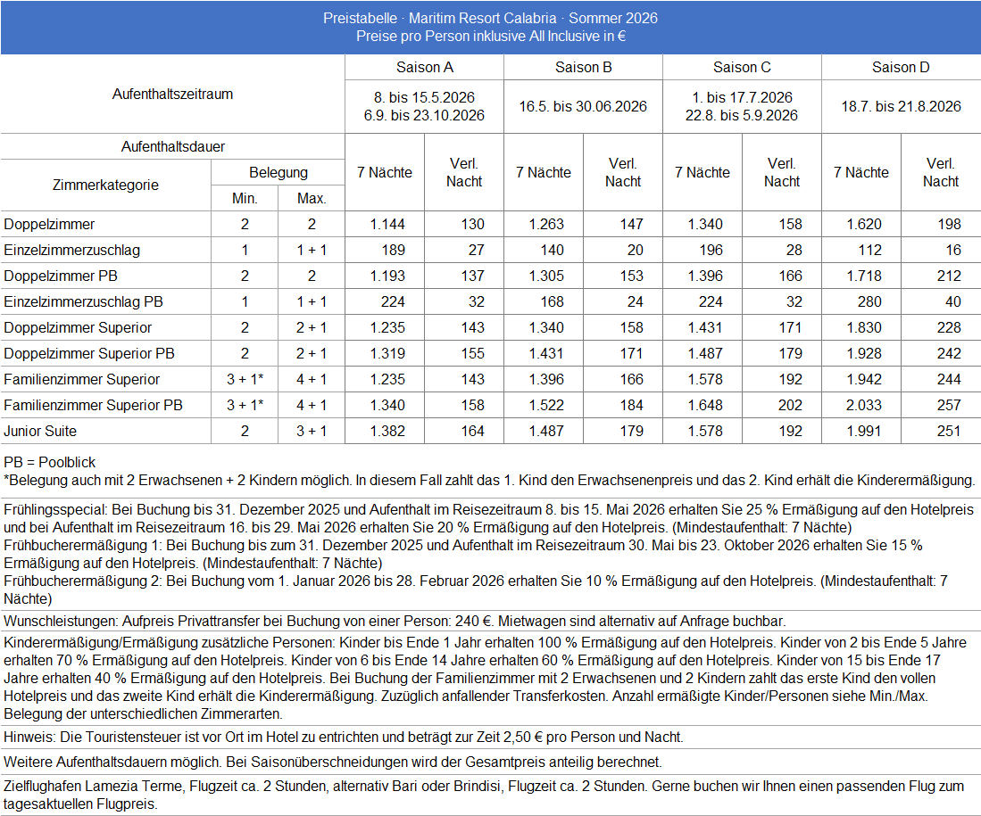Select the Belegung header cell
Viewport: 981px width, 816px height.
click(278, 173)
